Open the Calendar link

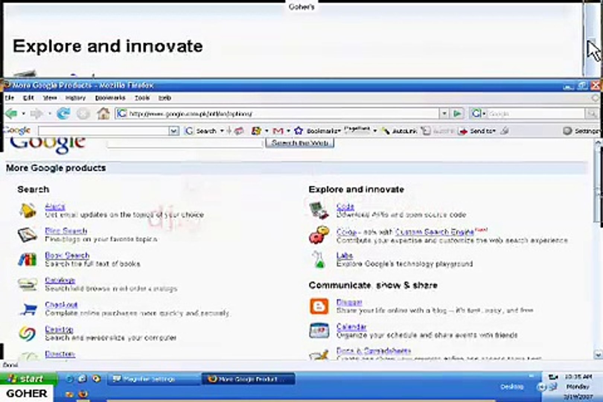click(x=351, y=327)
